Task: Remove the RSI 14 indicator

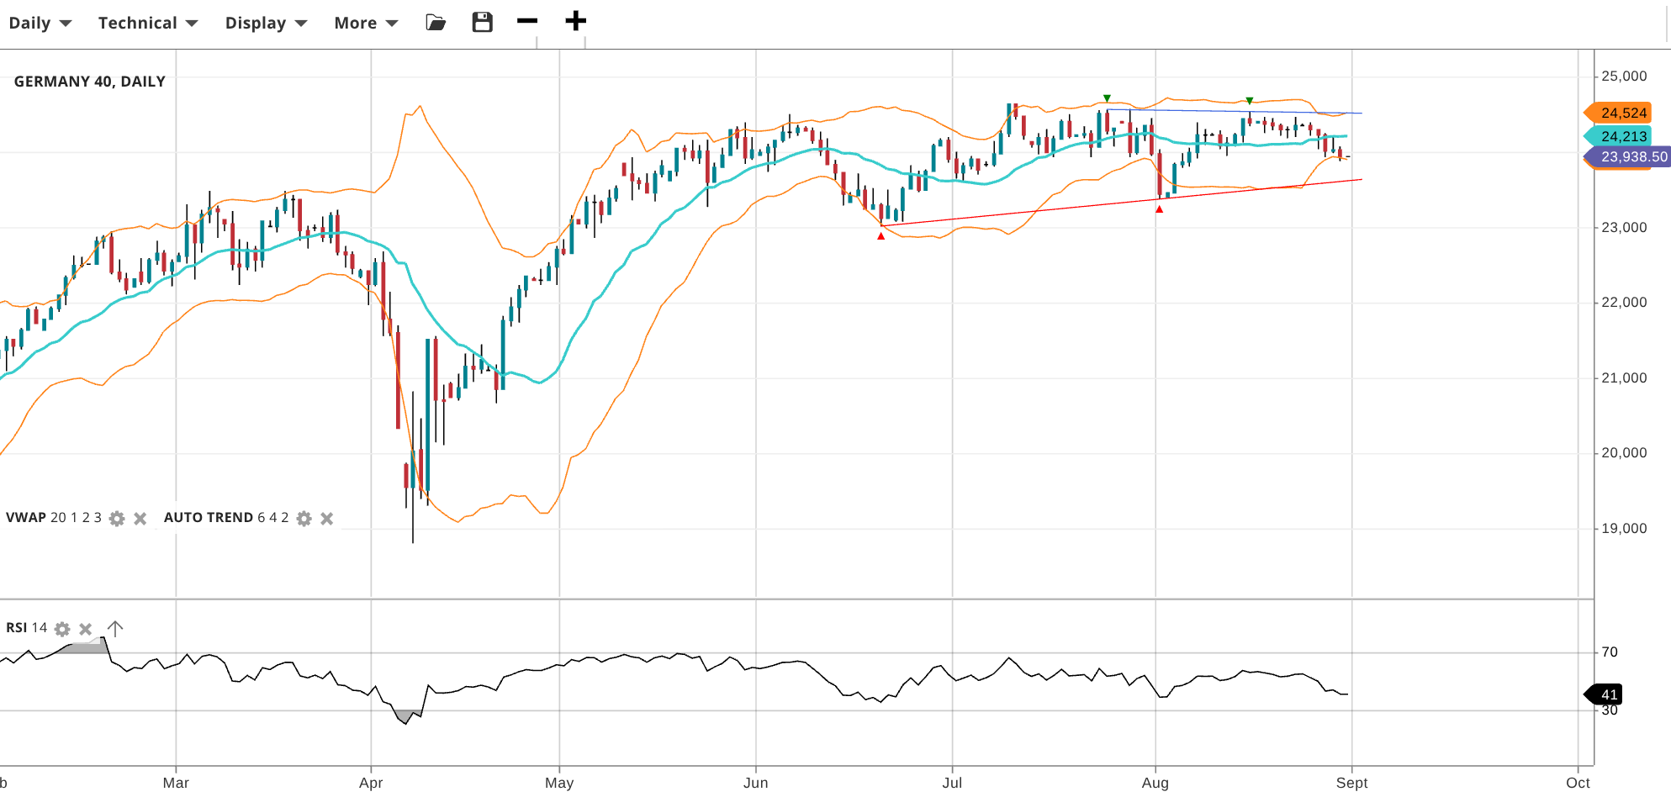Action: pos(85,629)
